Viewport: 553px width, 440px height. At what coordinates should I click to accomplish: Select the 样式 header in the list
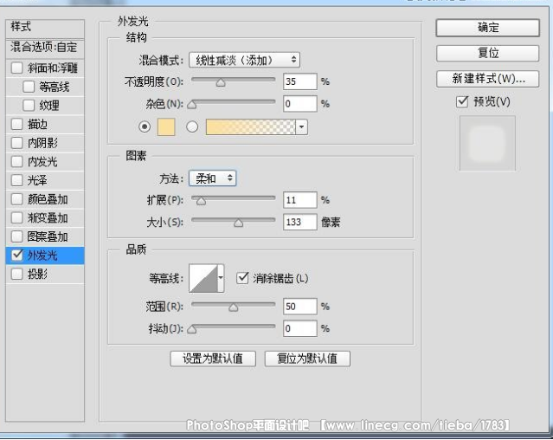[x=45, y=29]
